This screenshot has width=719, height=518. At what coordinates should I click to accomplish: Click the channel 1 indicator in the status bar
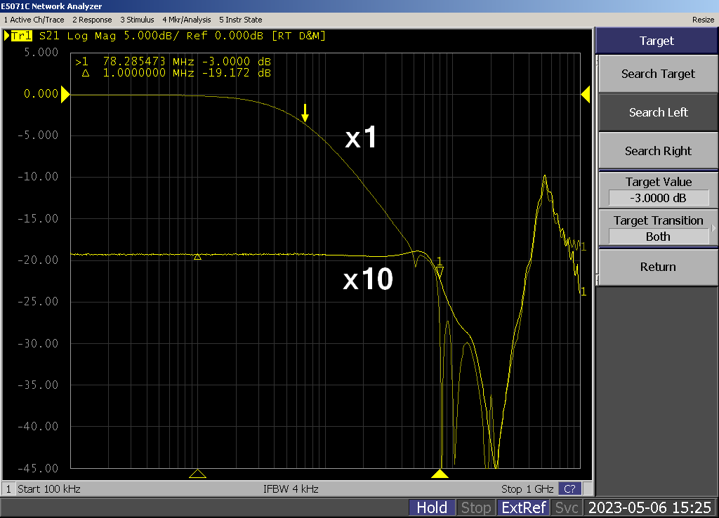9,489
